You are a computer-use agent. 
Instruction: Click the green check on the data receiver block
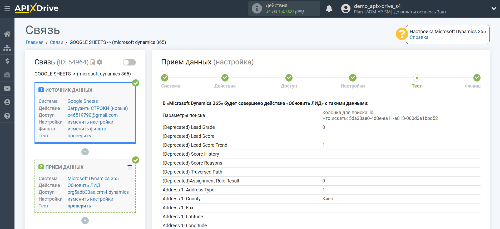click(136, 160)
